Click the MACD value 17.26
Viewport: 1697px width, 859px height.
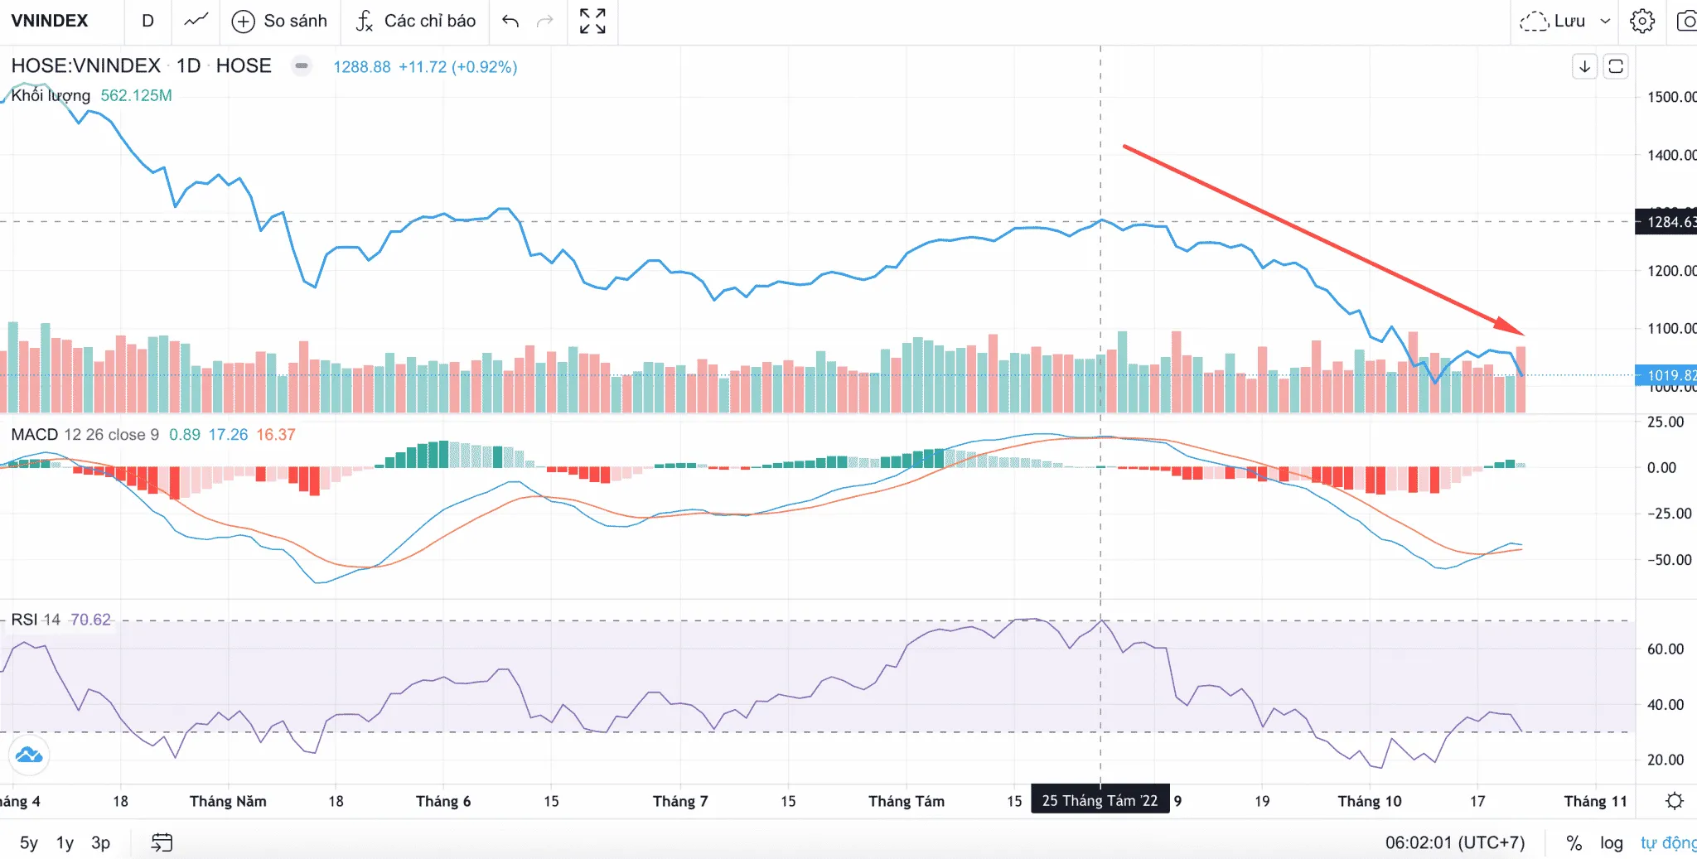coord(228,434)
